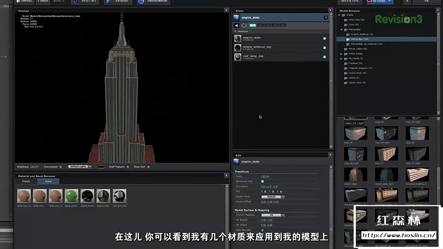Click the group link icon under empire_state
This screenshot has height=249, width=443.
pos(236,26)
